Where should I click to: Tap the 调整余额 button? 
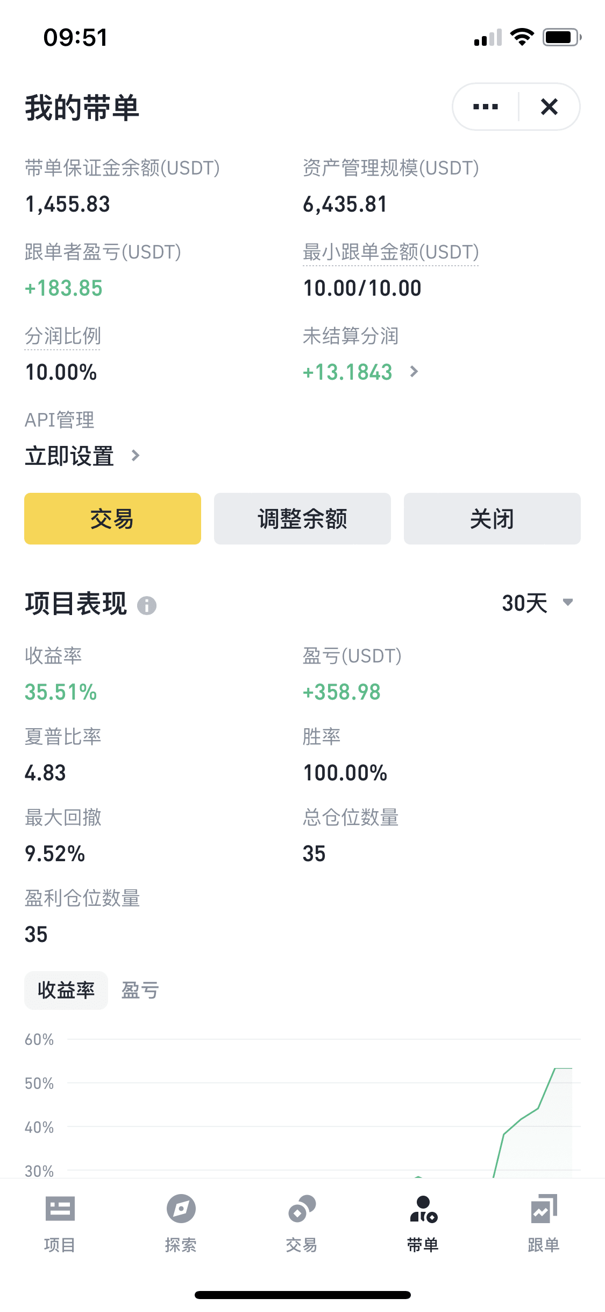tap(302, 519)
